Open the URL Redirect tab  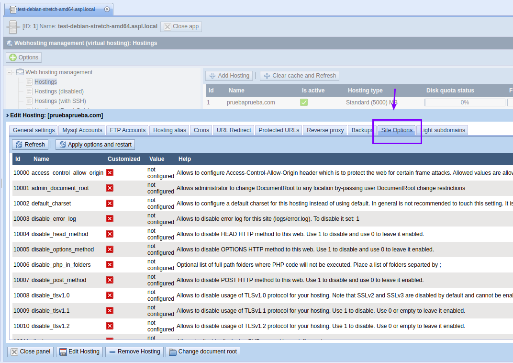tap(234, 130)
